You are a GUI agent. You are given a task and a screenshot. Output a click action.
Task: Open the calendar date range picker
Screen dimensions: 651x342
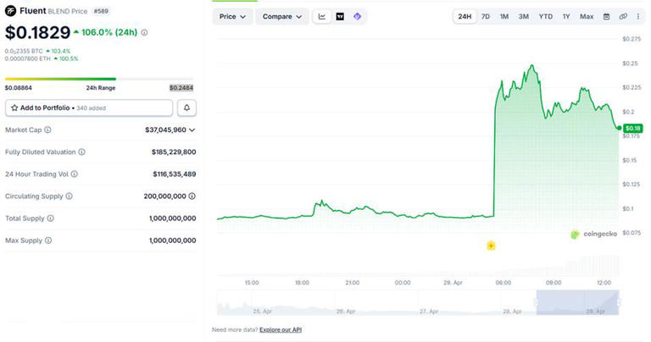[606, 16]
